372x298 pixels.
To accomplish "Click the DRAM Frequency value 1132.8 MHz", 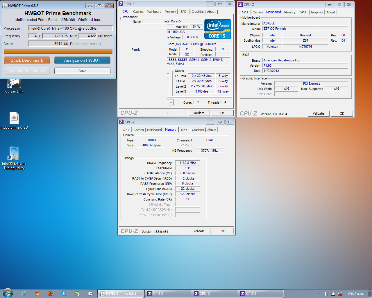I will (188, 163).
